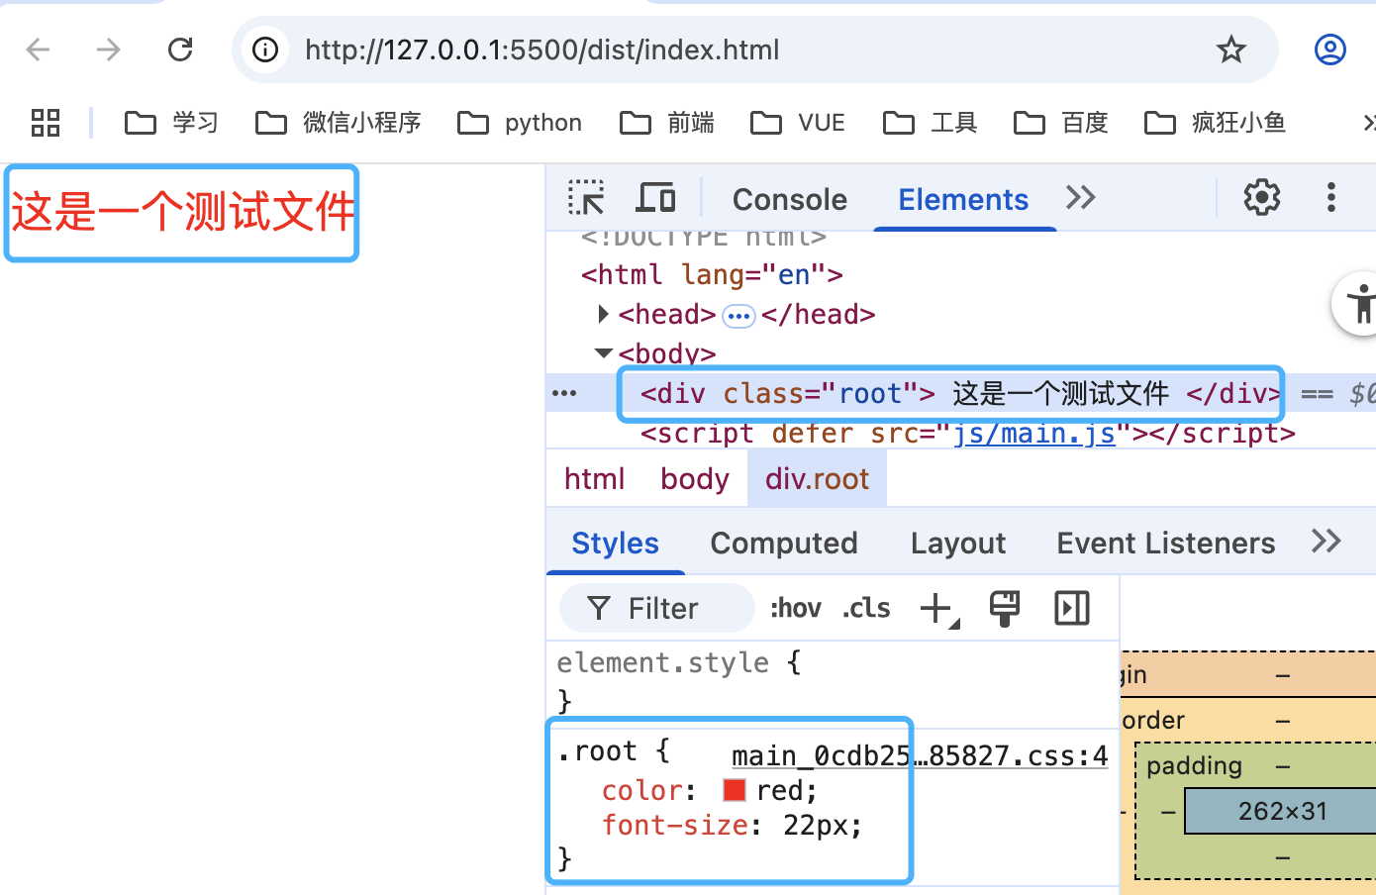The height and width of the screenshot is (895, 1376).
Task: Open the more DevTools panels chevron
Action: 1080,198
